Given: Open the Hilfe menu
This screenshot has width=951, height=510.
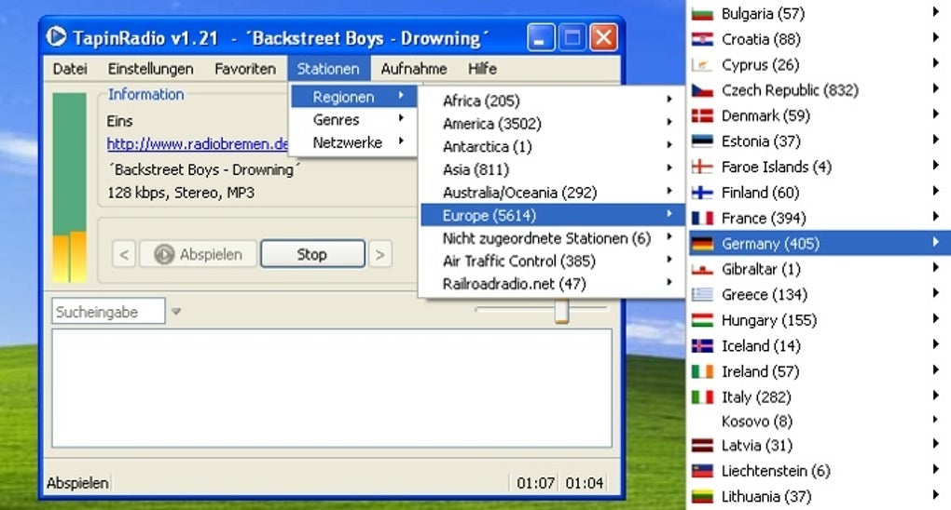Looking at the screenshot, I should click(x=482, y=69).
